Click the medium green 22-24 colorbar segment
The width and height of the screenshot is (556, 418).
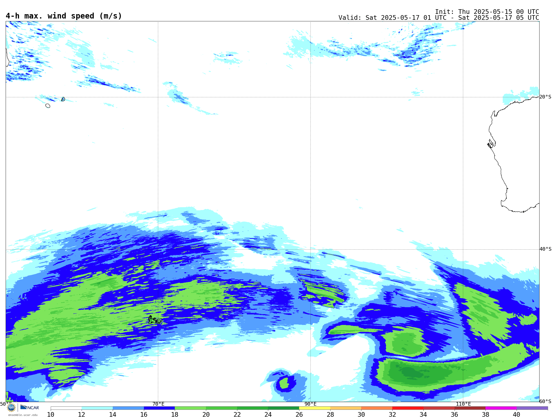[253, 408]
